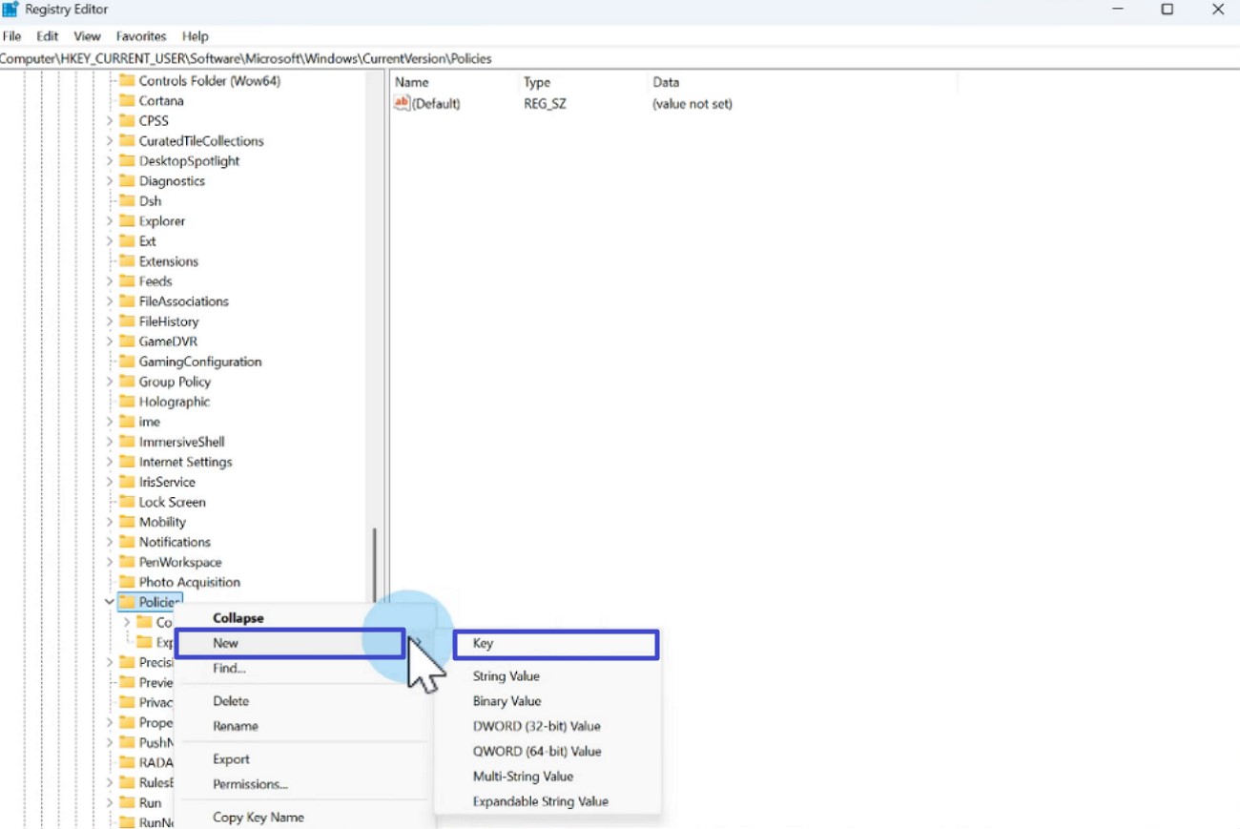The height and width of the screenshot is (829, 1240).
Task: Select the (Default) value entry
Action: [x=436, y=103]
